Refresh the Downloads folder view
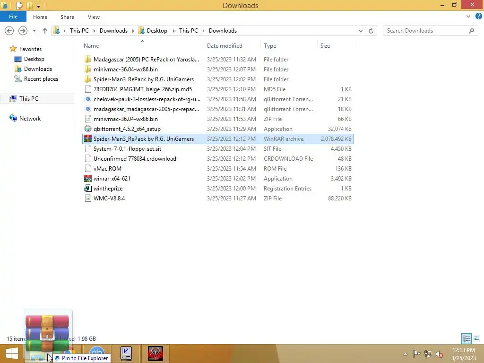484x363 pixels. click(371, 31)
